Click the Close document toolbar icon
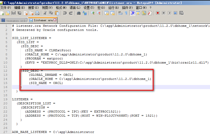The width and height of the screenshot is (210, 134). (x=25, y=13)
